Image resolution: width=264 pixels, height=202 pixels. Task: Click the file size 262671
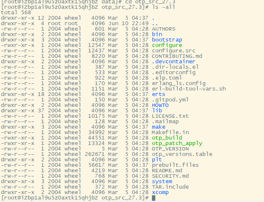(x=94, y=154)
